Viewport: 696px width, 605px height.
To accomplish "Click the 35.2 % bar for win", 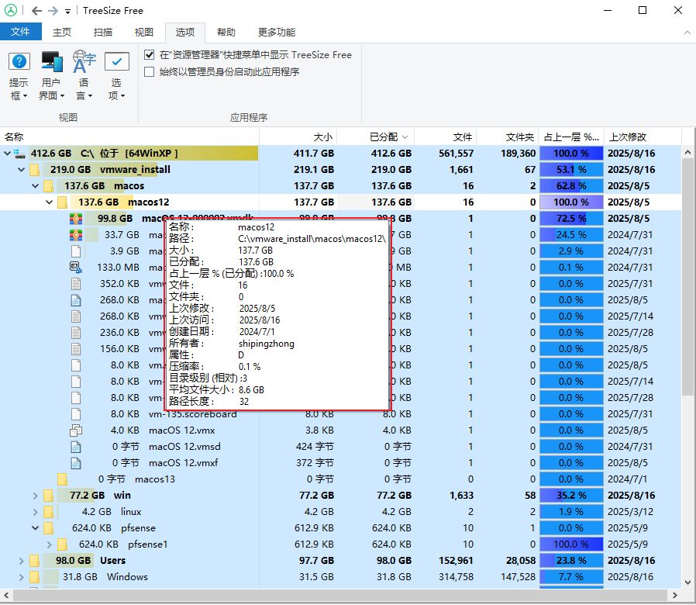I will pos(571,496).
